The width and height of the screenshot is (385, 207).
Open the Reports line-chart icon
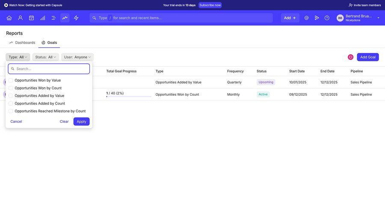click(x=65, y=18)
